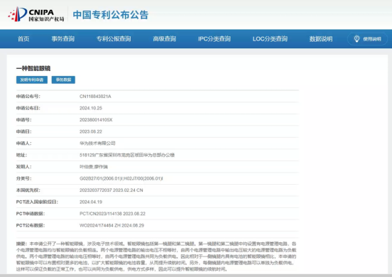The width and height of the screenshot is (392, 277).
Task: Click WO2024/174484 publication data
Action: (x=111, y=225)
